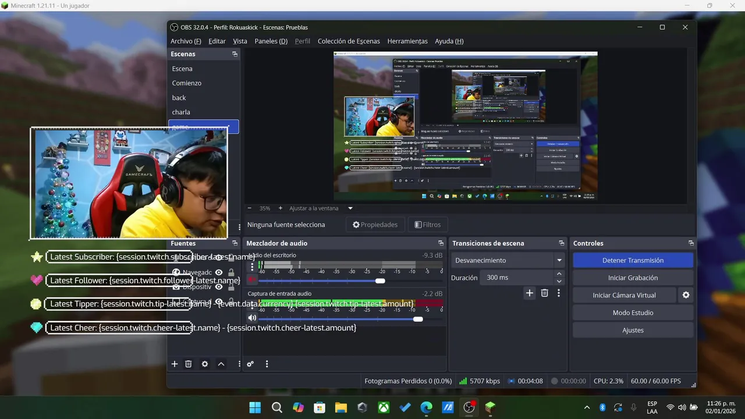745x419 pixels.
Task: Decrease the Duración value with down arrow
Action: (x=559, y=281)
